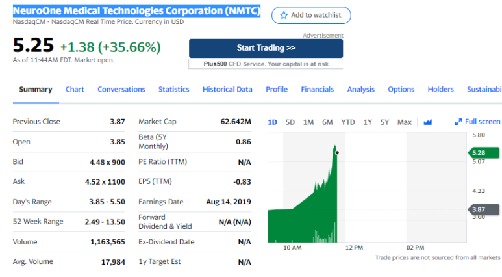Open the Sustainability tab
The image size is (502, 277).
(x=484, y=90)
